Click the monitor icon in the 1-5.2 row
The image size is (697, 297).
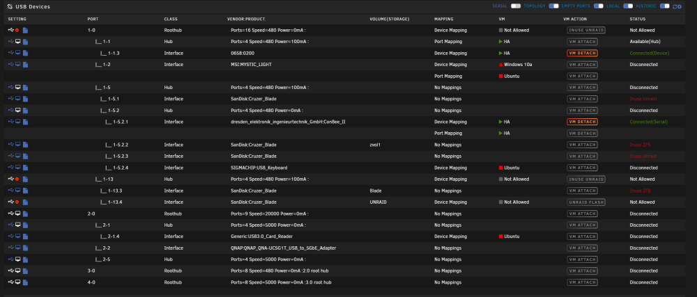click(x=18, y=110)
